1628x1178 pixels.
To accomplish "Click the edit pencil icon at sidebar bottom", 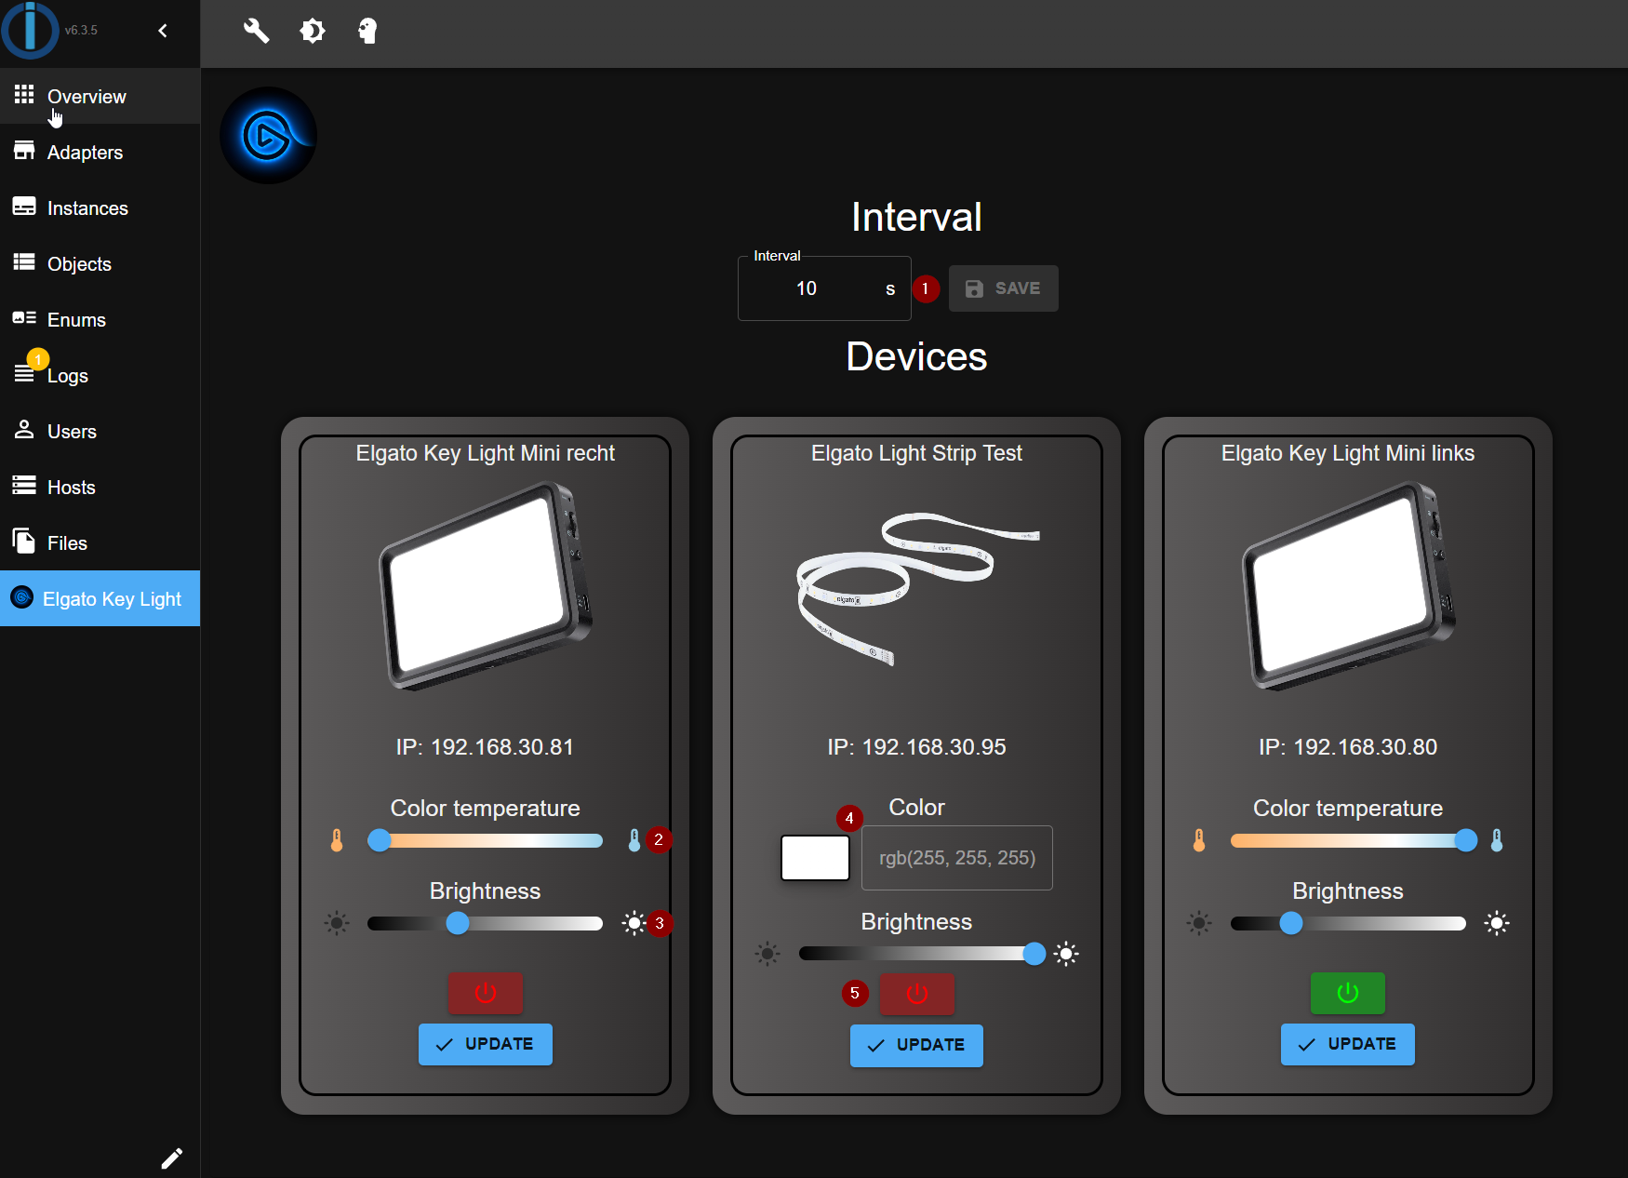I will (172, 1158).
